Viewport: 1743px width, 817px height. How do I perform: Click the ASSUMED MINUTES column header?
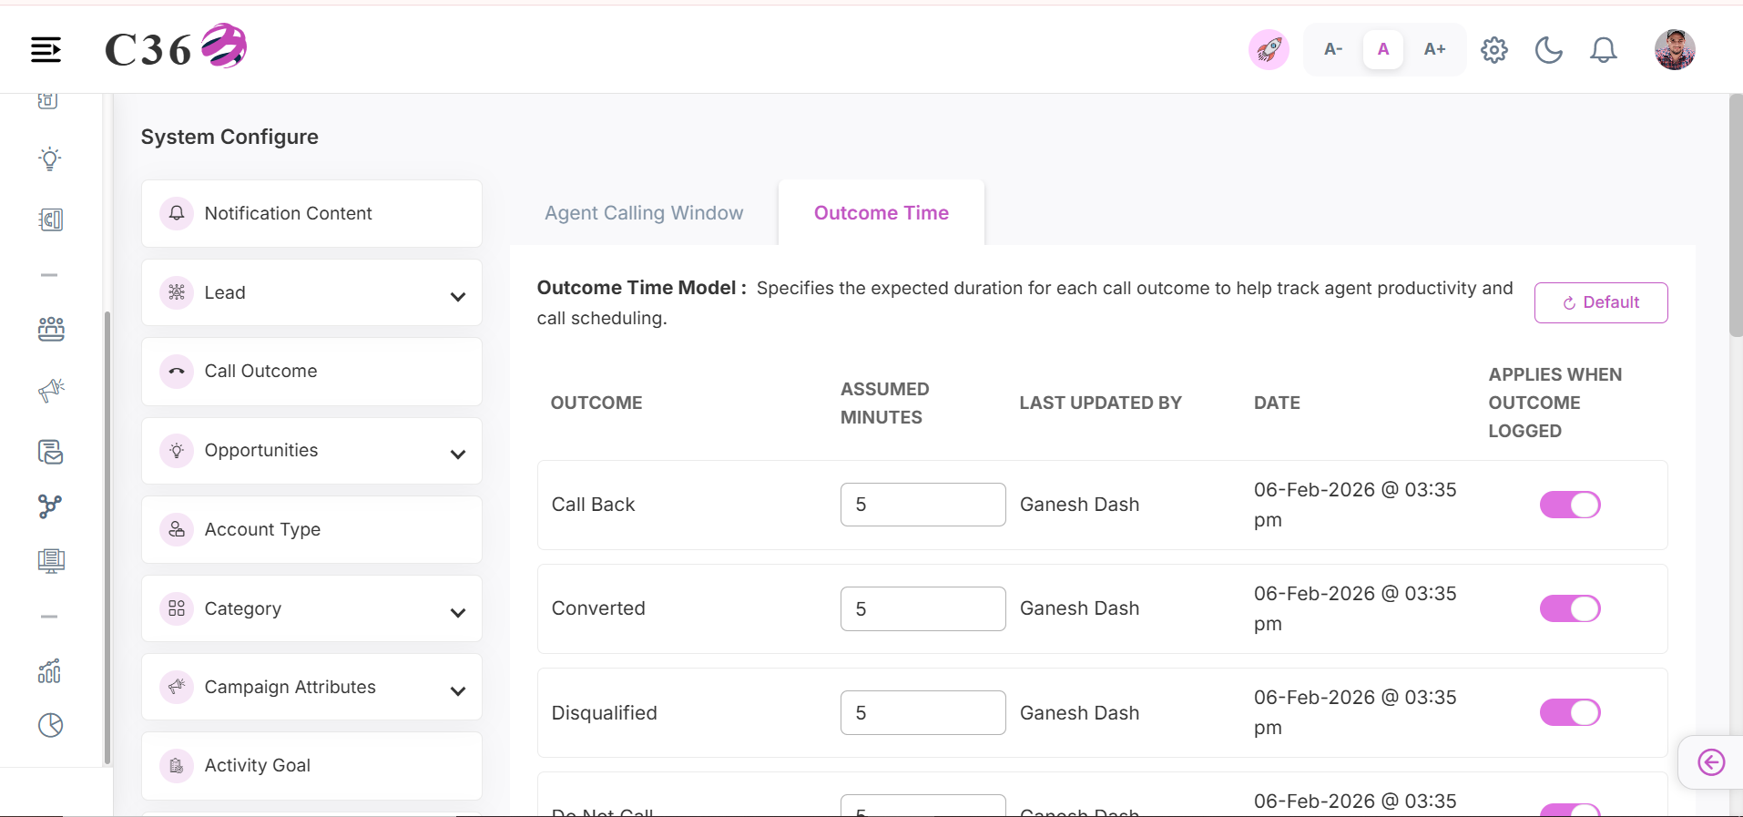pyautogui.click(x=885, y=403)
